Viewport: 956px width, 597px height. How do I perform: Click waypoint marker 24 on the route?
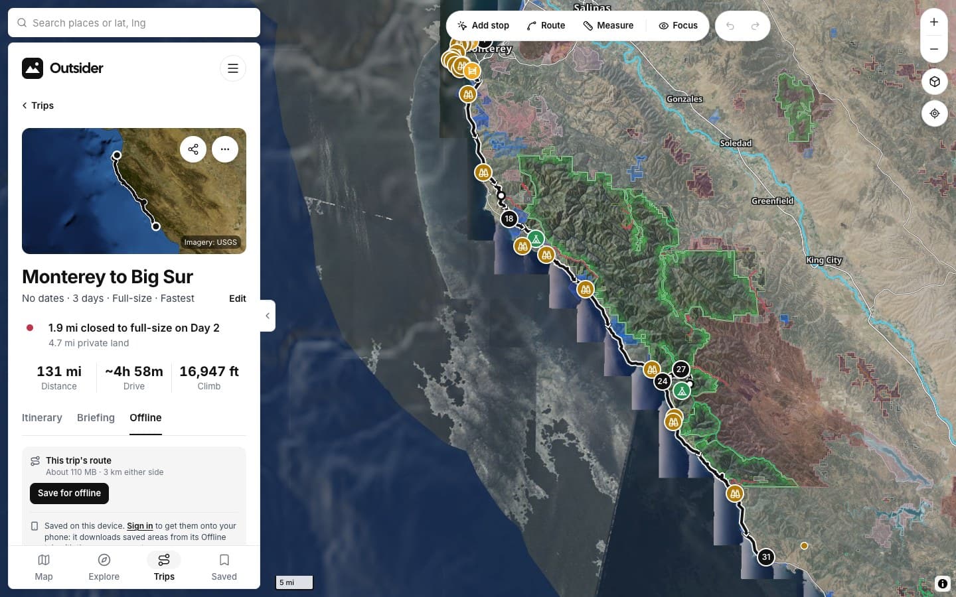[662, 381]
